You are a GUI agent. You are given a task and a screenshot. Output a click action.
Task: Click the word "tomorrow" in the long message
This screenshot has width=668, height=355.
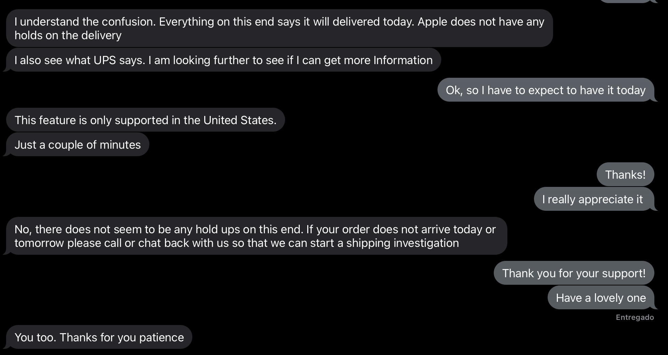pyautogui.click(x=39, y=243)
